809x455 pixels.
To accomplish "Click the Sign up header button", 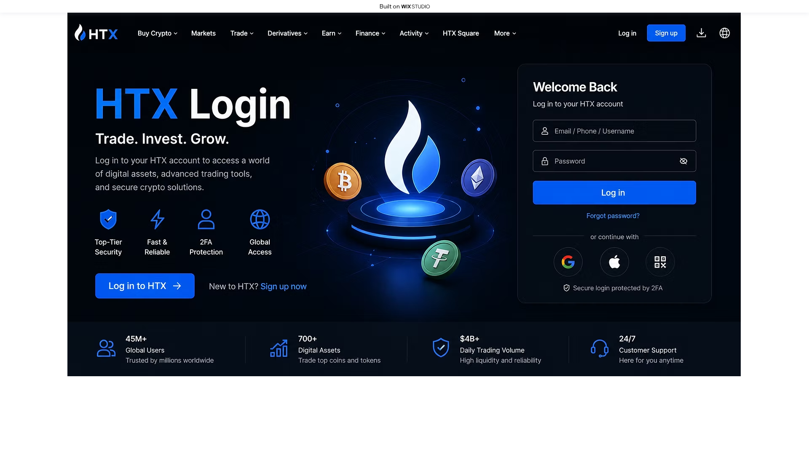I will (x=666, y=33).
